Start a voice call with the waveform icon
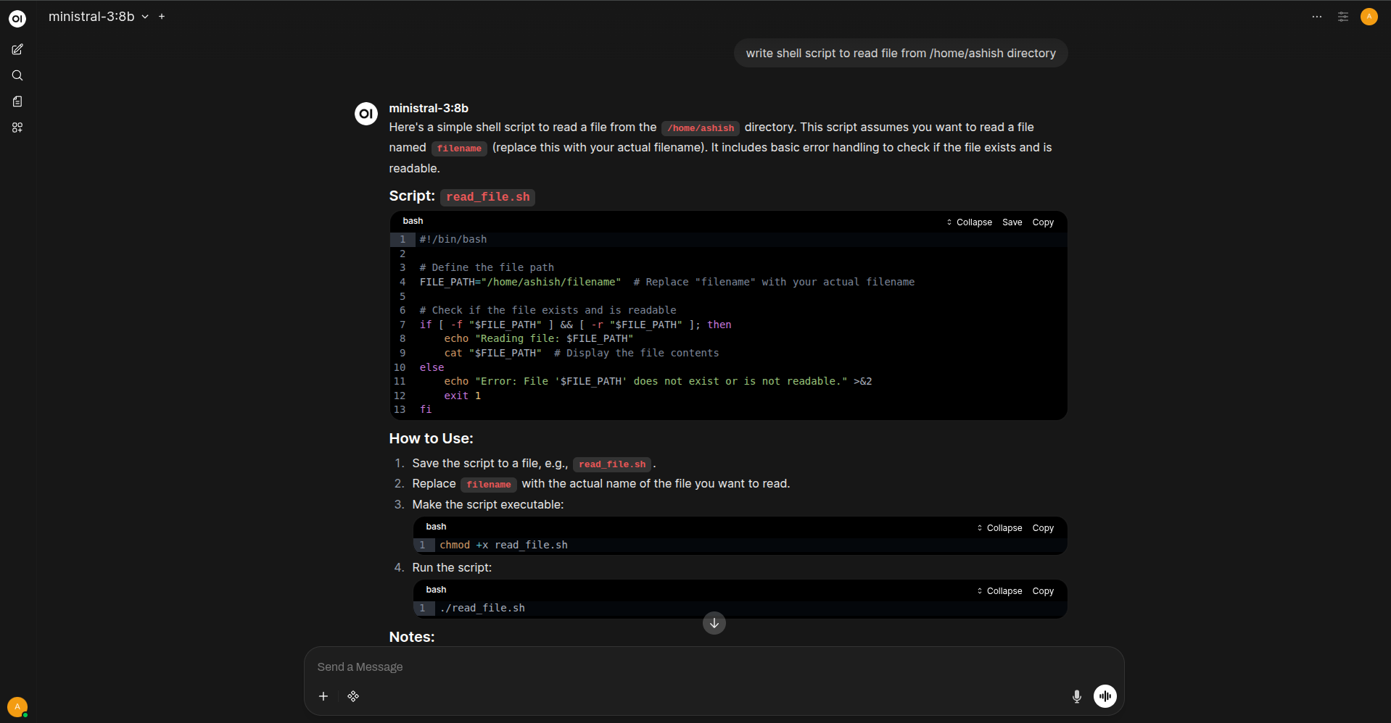The image size is (1391, 723). tap(1104, 696)
